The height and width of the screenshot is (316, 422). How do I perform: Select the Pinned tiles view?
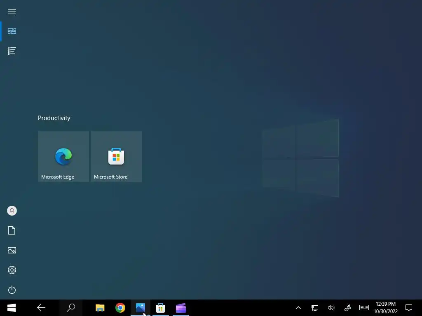tap(12, 31)
